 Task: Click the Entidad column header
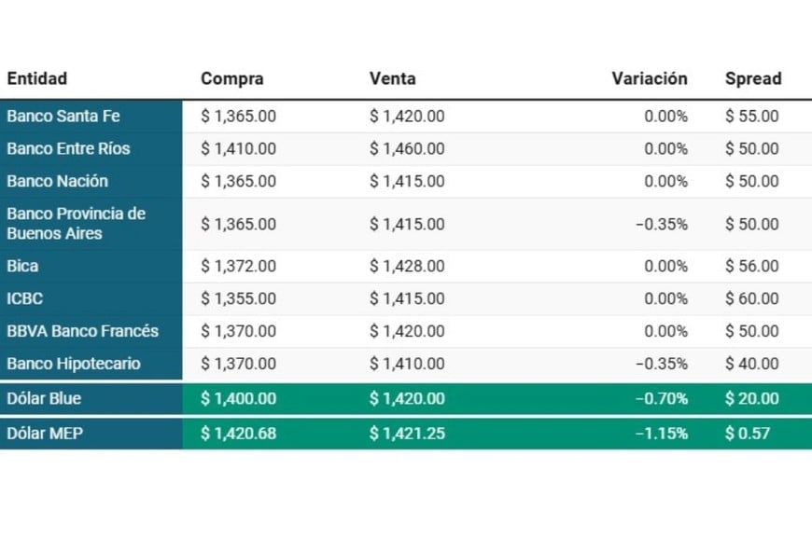37,79
